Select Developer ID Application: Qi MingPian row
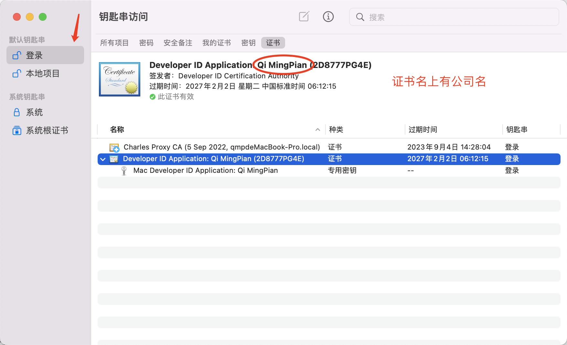 click(x=329, y=159)
